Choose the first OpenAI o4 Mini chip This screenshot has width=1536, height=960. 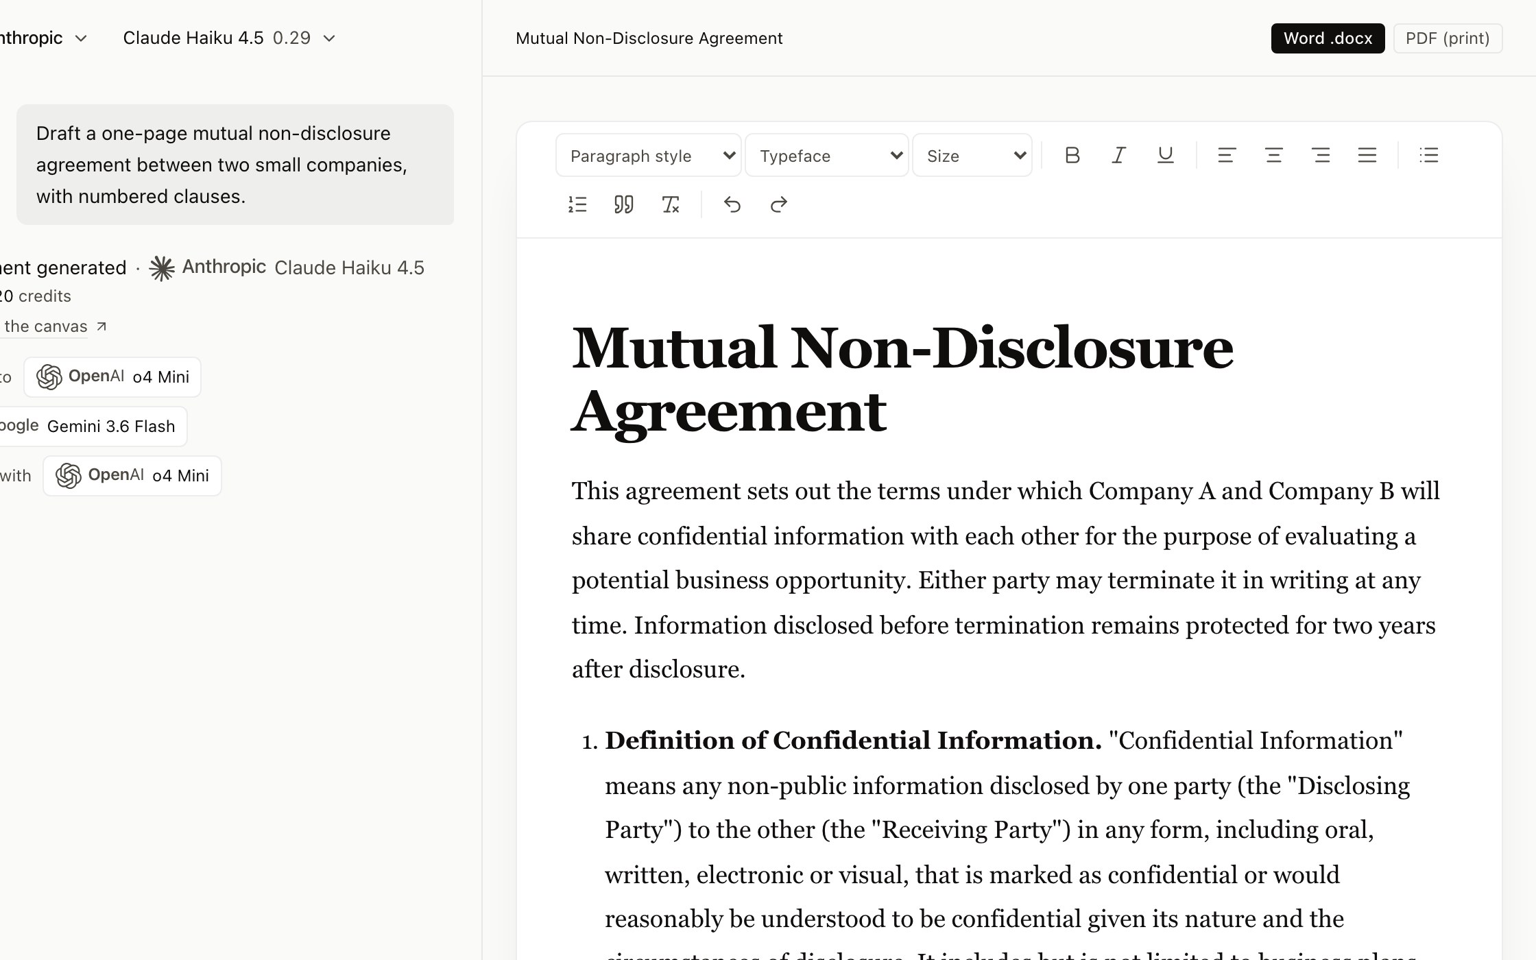pyautogui.click(x=112, y=376)
